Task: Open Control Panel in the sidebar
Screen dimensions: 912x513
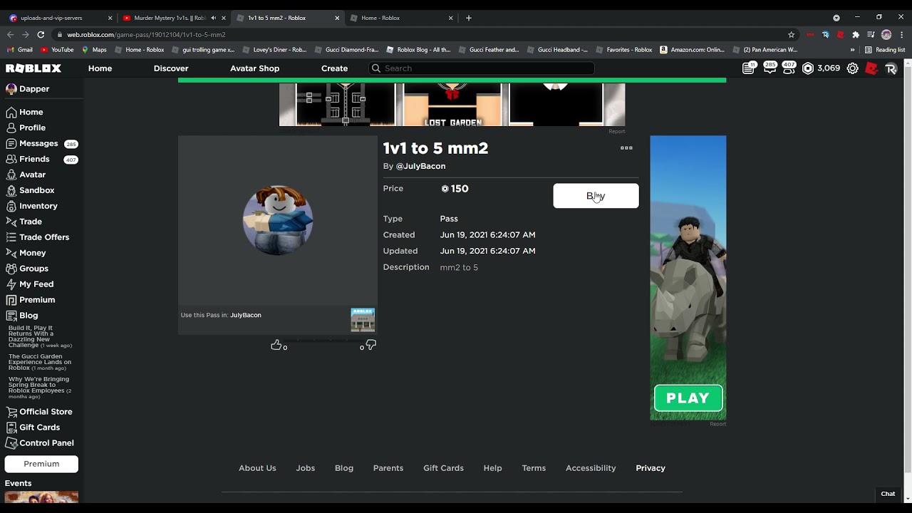Action: tap(46, 443)
